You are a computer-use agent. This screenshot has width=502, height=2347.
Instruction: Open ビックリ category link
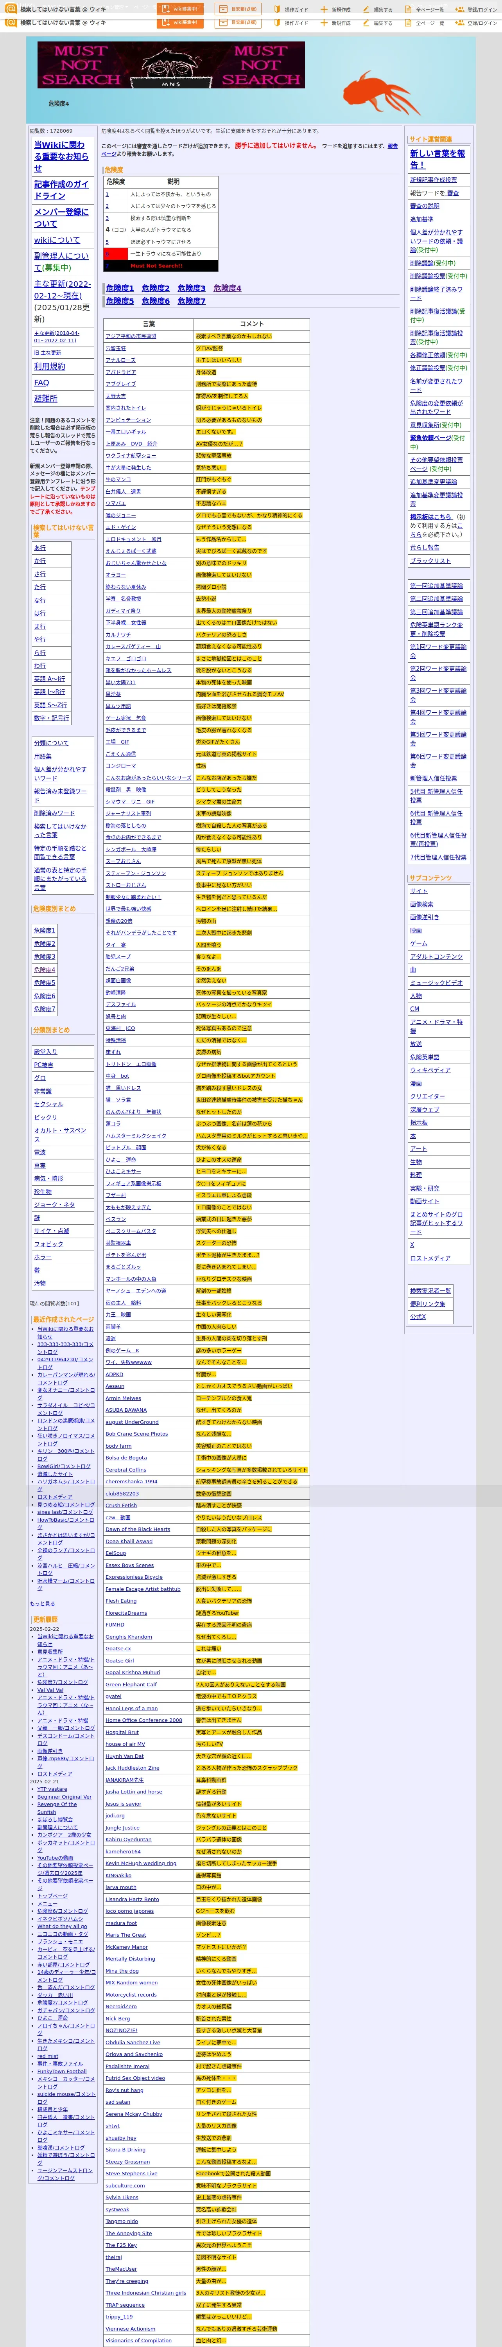(x=46, y=1117)
